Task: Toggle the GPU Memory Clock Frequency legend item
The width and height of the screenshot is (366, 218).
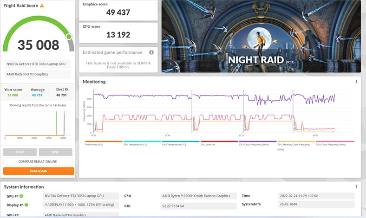Action: pos(296,146)
